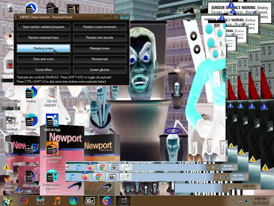Open the 6:09 PM taskbar clock
Image resolution: width=274 pixels, height=206 pixels.
260,201
